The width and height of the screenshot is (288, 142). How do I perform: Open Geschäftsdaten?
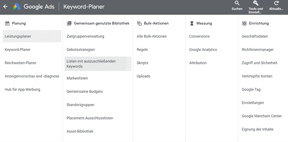coord(255,36)
